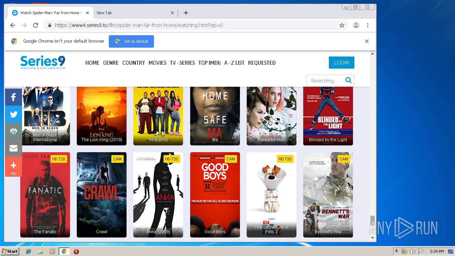Viewport: 455px width, 256px height.
Task: Click the print sidebar icon
Action: pyautogui.click(x=14, y=131)
